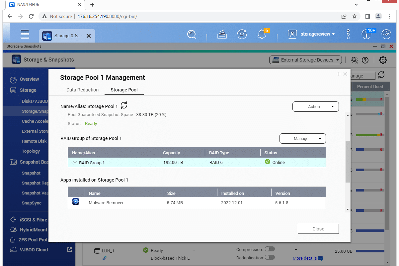Open Snapshot under Snapshot Backup

click(x=31, y=173)
